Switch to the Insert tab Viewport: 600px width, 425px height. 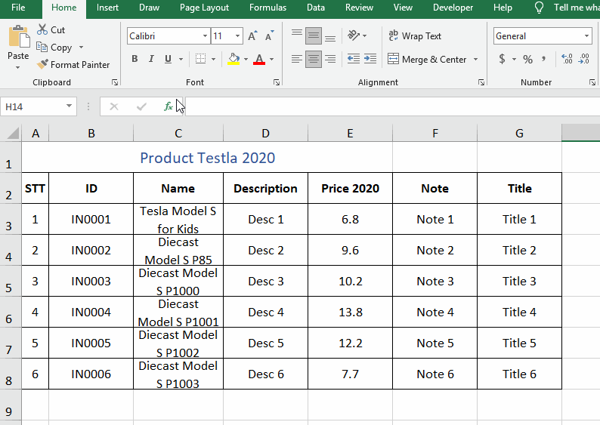pyautogui.click(x=107, y=8)
